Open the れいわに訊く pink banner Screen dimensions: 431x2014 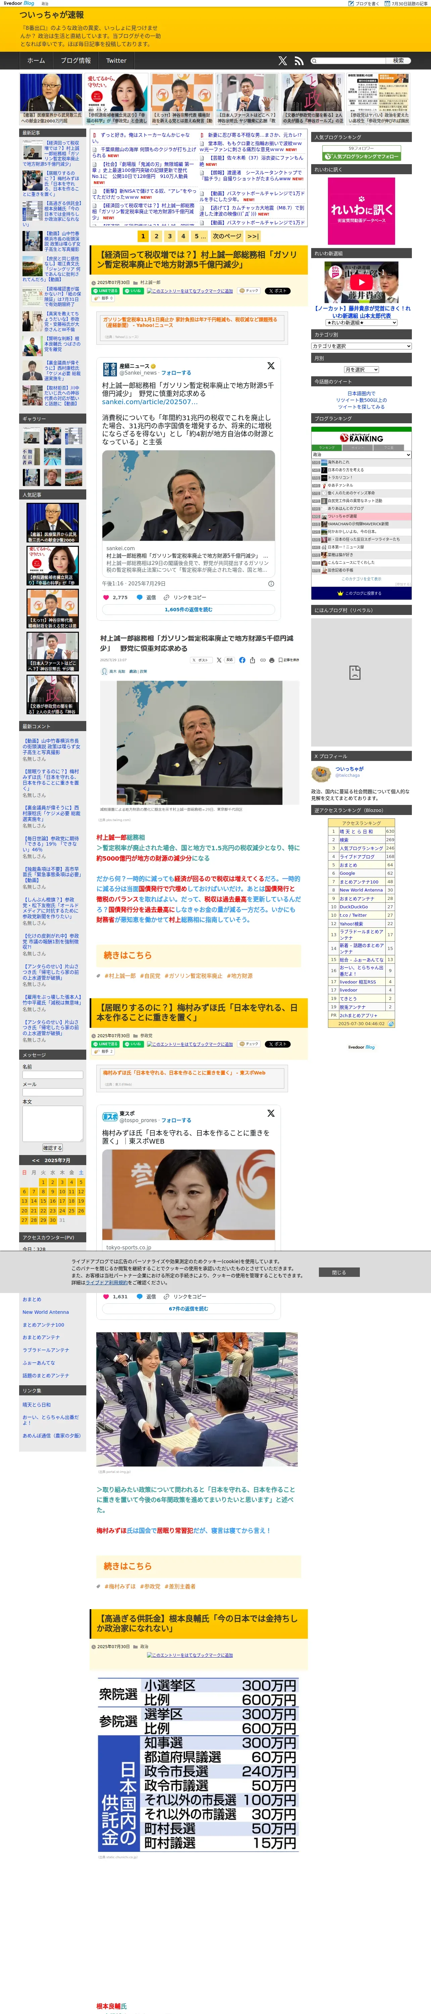pos(362,211)
